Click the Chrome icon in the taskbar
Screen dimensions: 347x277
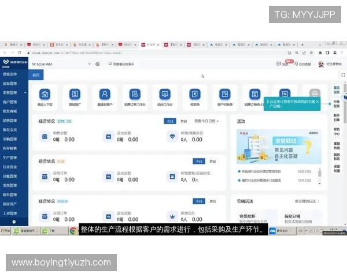click(73, 231)
